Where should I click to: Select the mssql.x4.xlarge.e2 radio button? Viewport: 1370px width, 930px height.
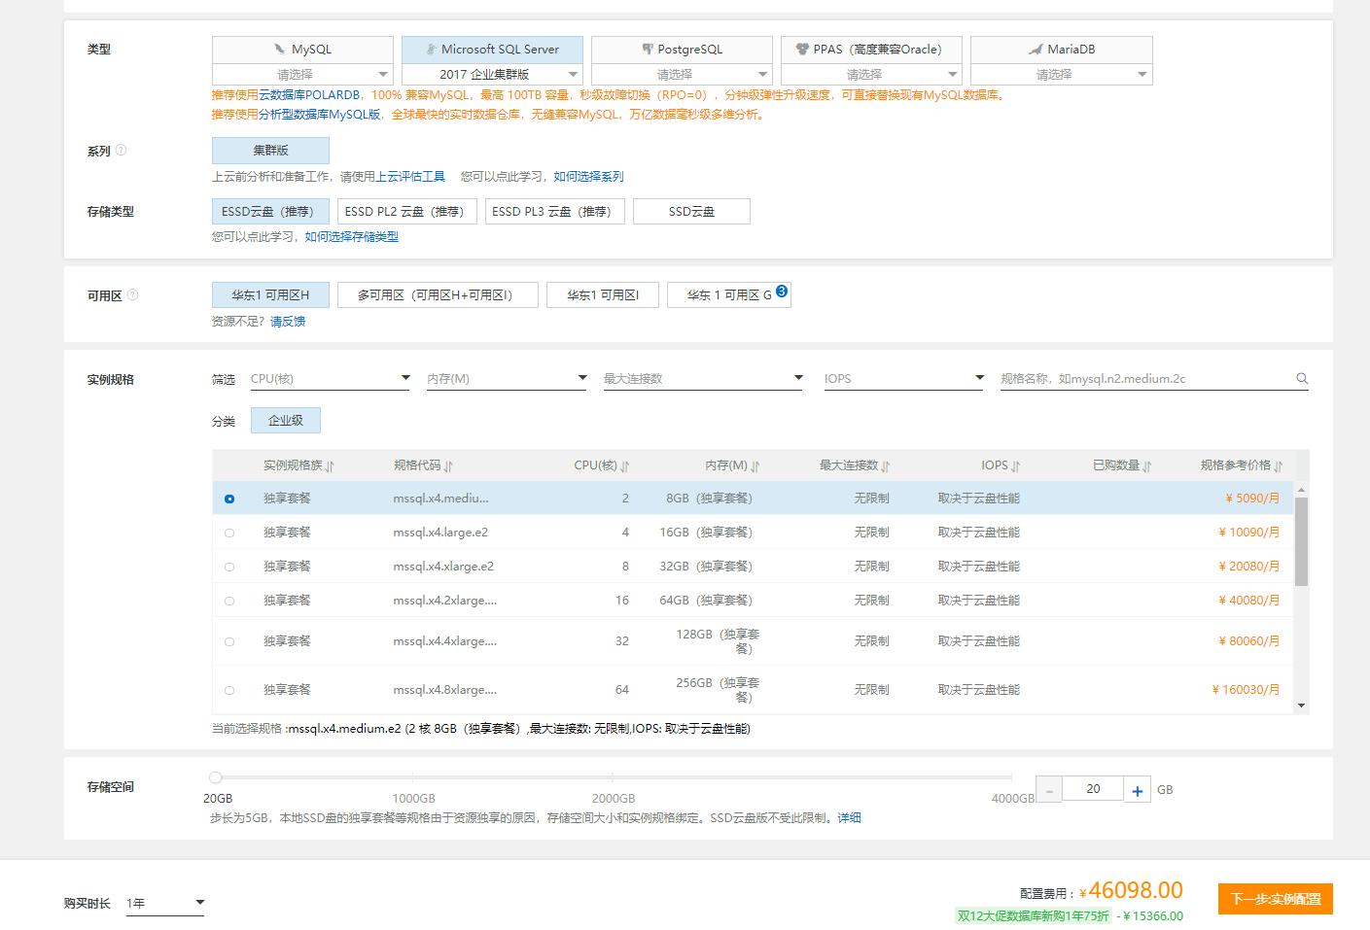229,567
